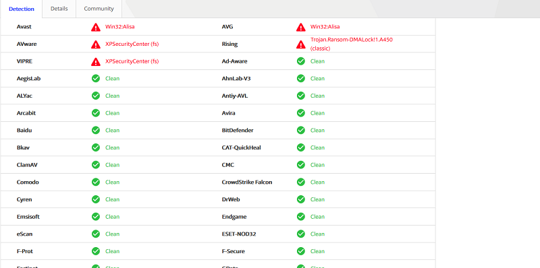
Task: Click the Clean result for F-Secure
Action: pyautogui.click(x=317, y=251)
